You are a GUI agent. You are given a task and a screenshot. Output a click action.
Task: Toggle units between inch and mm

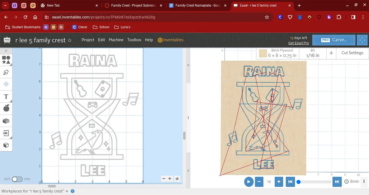17,179
